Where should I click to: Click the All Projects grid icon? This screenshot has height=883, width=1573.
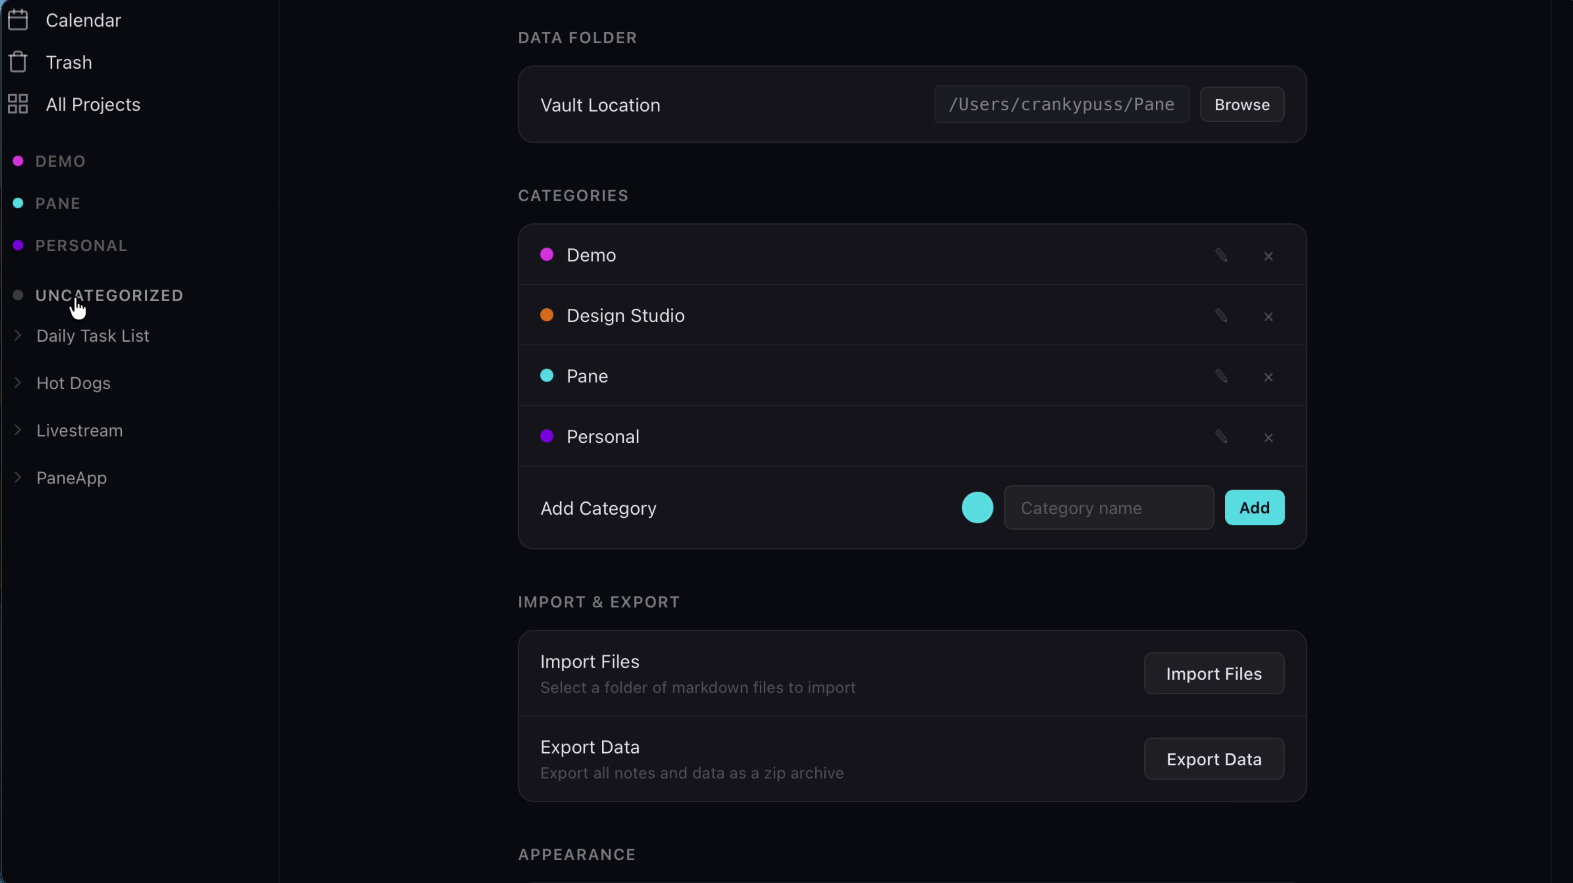19,104
